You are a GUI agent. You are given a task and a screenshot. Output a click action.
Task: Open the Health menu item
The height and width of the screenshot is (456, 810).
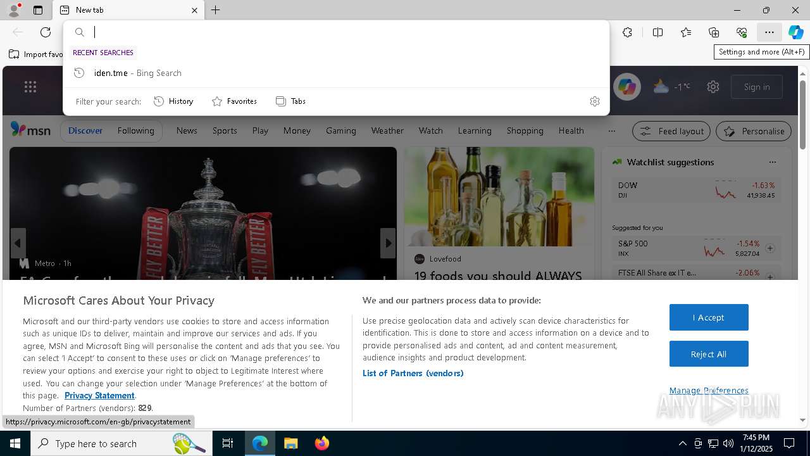(x=571, y=130)
